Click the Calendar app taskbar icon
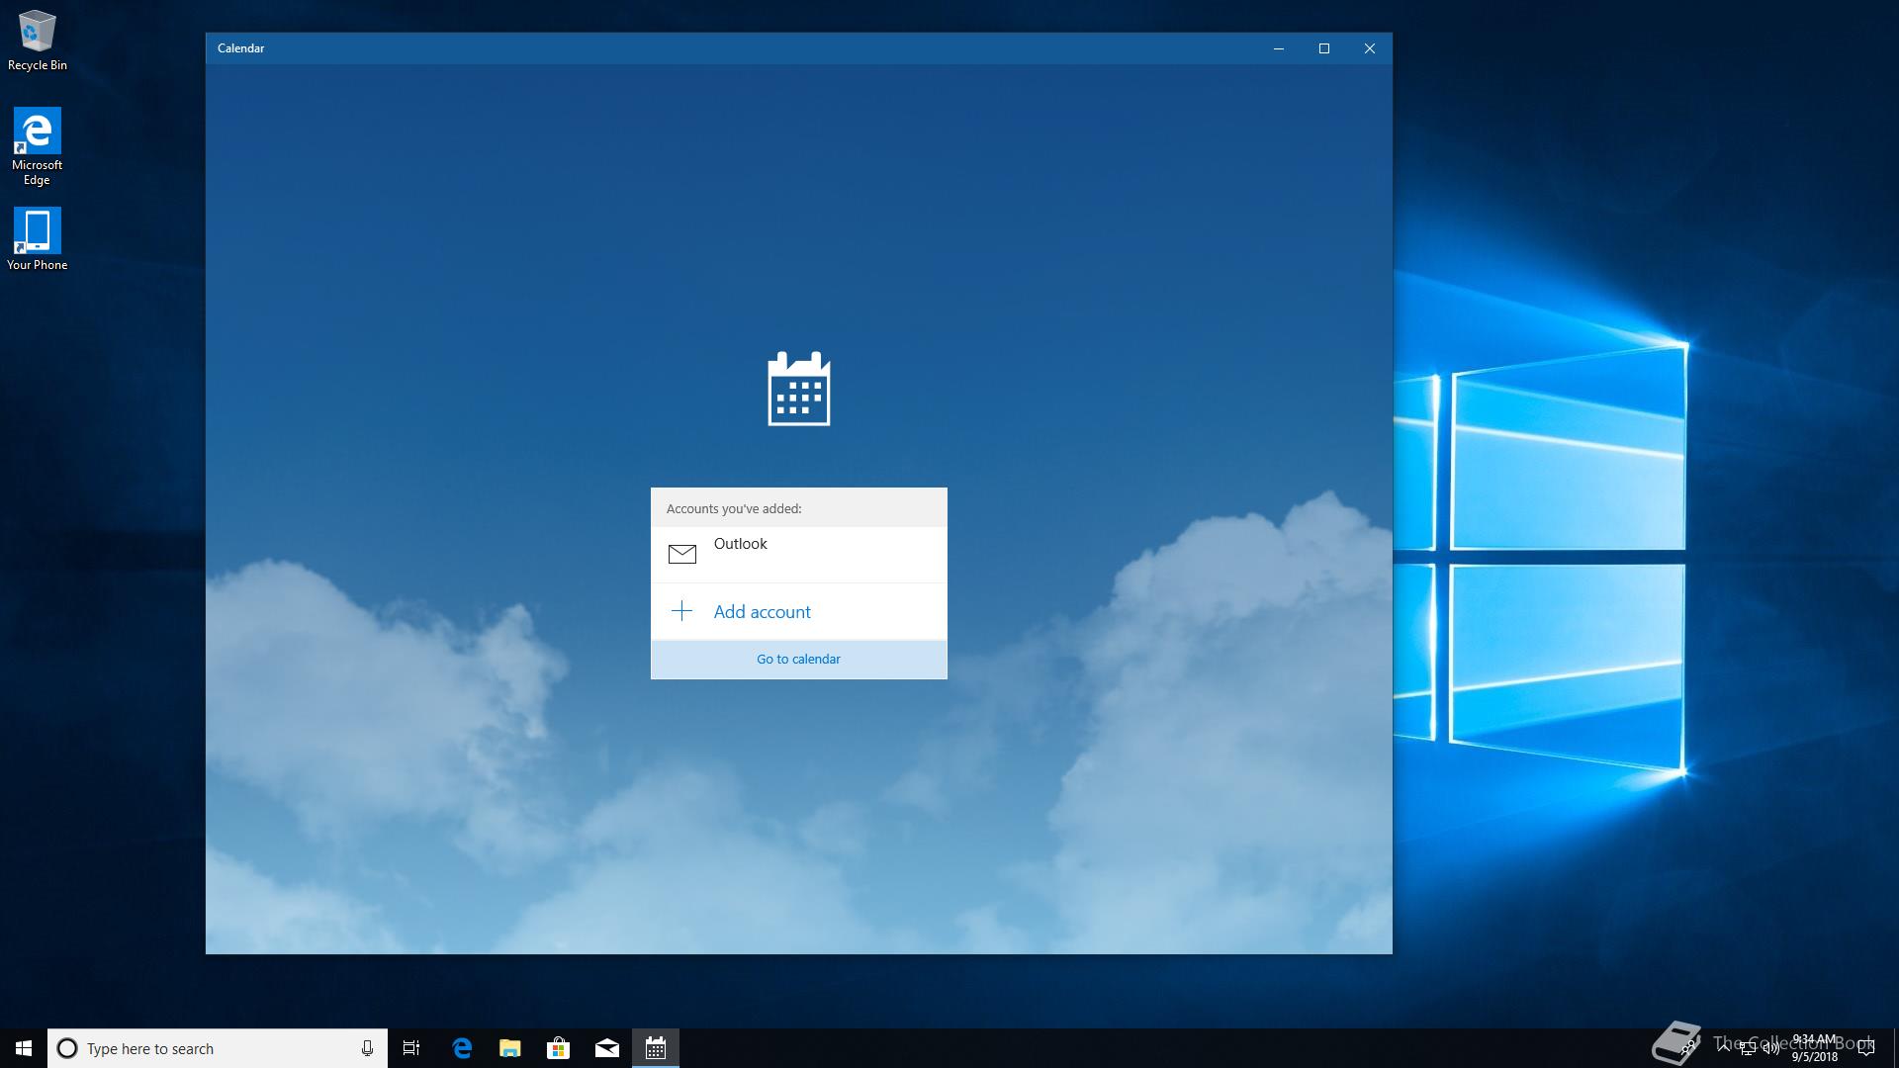 click(655, 1048)
